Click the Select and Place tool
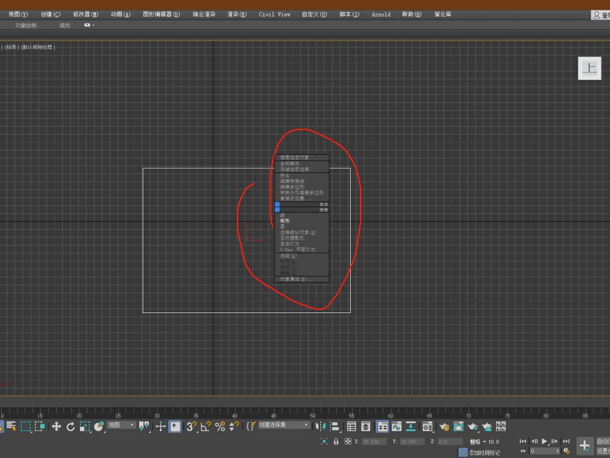Viewport: 610px width, 458px height. click(x=99, y=426)
